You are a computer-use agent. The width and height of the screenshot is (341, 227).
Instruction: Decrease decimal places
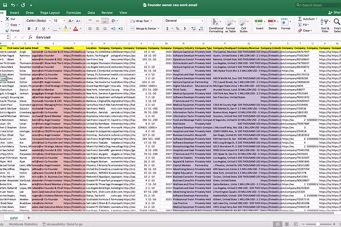click(x=201, y=28)
